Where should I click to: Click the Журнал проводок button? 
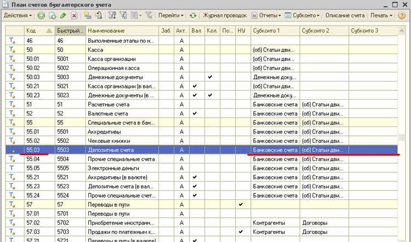click(225, 15)
